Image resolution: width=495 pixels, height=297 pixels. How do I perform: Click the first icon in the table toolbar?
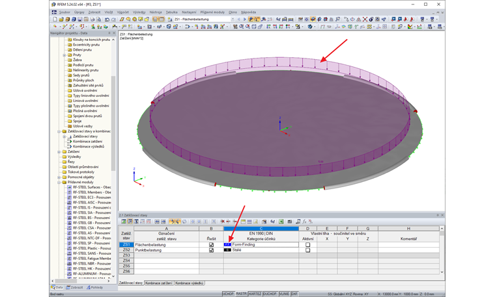coord(124,222)
